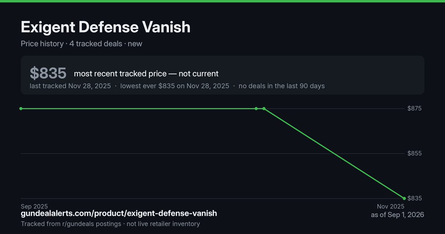445x234 pixels.
Task: Click 'most recent tracked price — not current' text
Action: tap(146, 74)
